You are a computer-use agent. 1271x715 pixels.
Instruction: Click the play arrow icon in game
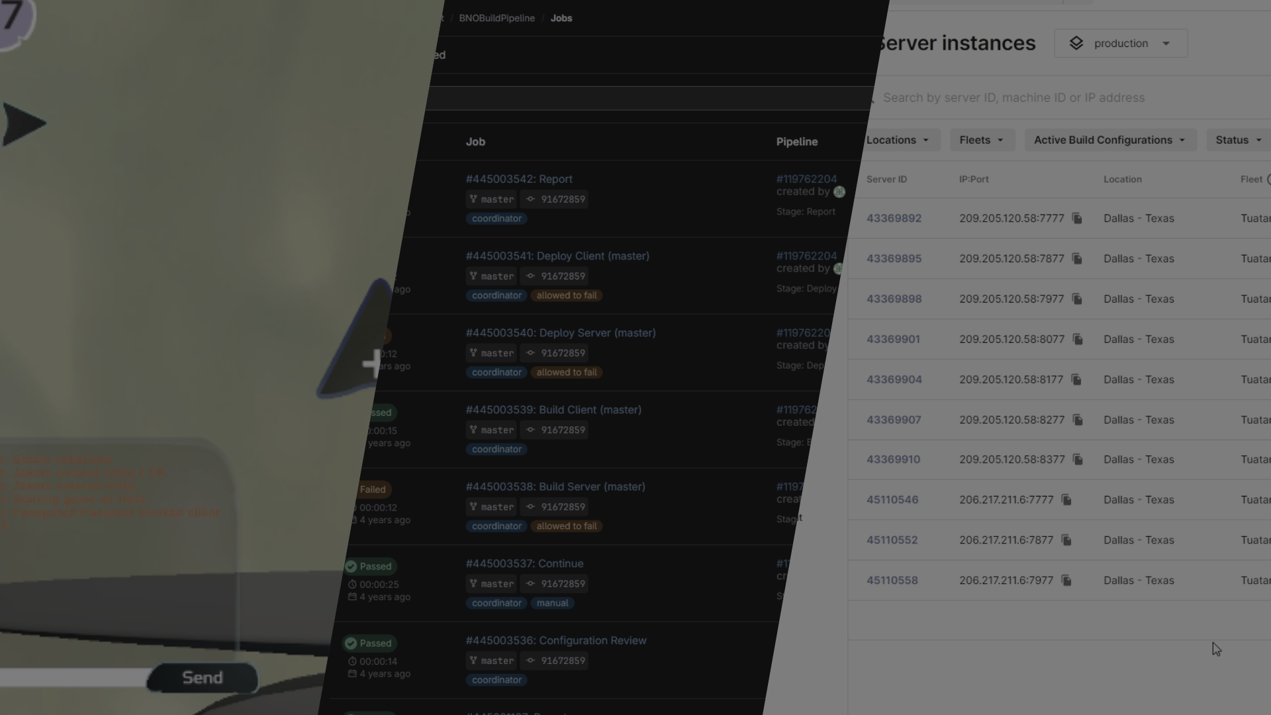click(23, 124)
